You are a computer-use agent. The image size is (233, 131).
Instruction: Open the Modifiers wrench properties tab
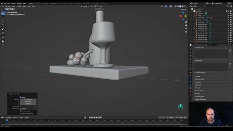[x=190, y=76]
